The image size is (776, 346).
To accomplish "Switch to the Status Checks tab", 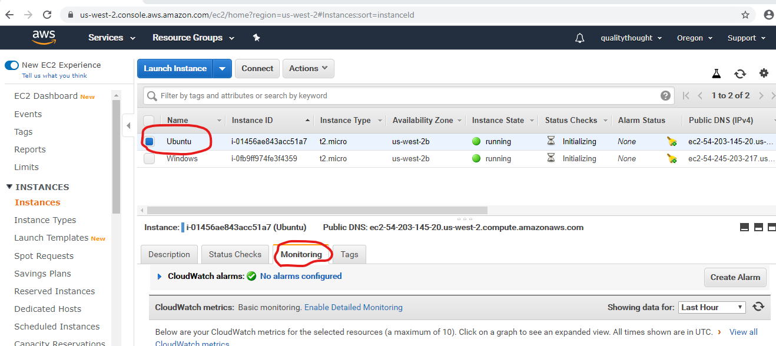I will tap(235, 254).
